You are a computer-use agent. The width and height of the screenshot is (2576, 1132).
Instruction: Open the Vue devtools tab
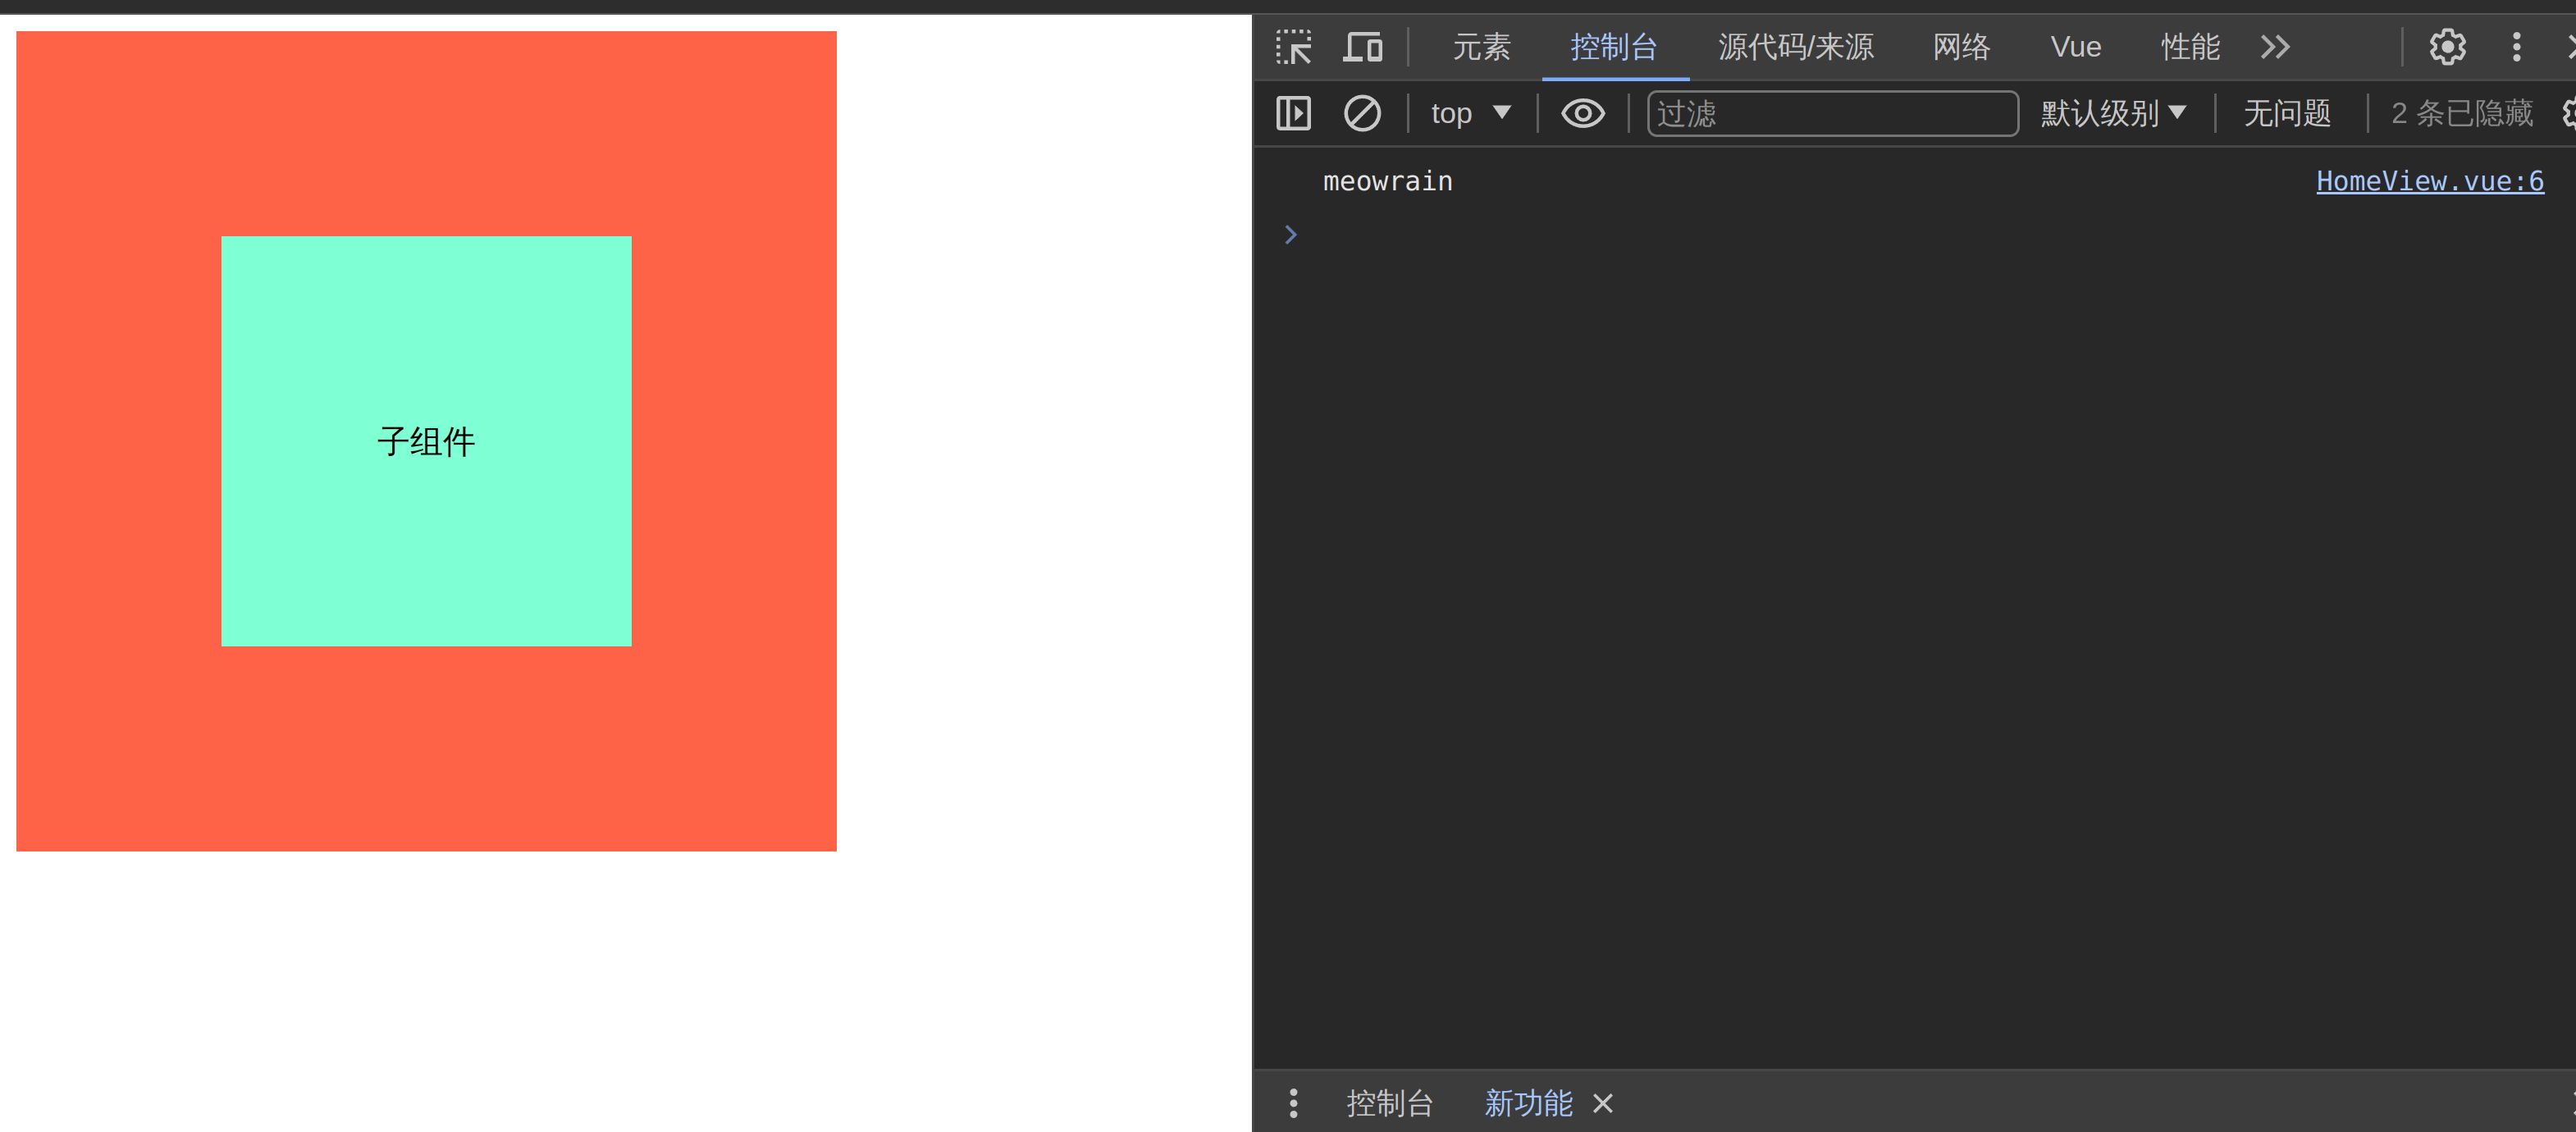(x=2075, y=47)
